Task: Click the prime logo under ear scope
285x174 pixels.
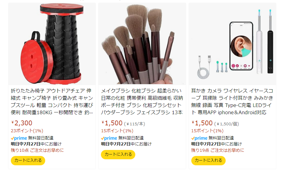Action: tap(199, 138)
